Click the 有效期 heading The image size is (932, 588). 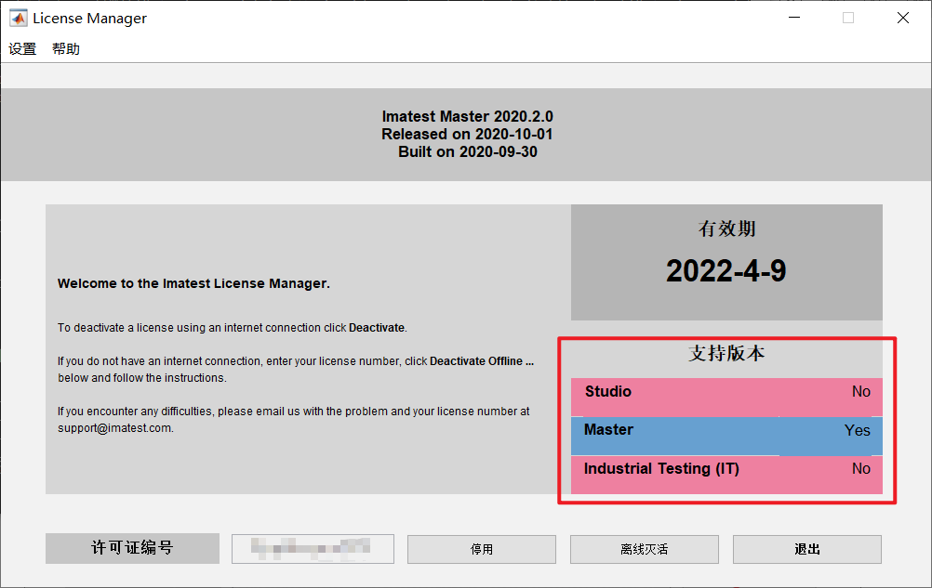point(727,229)
